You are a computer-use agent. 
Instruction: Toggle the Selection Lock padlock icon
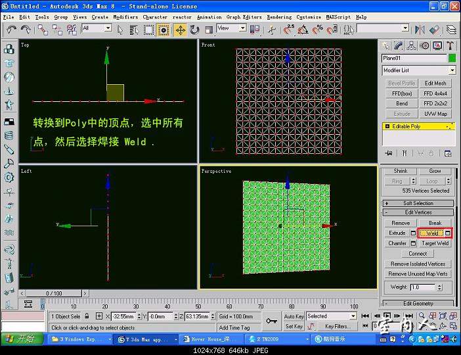click(87, 316)
